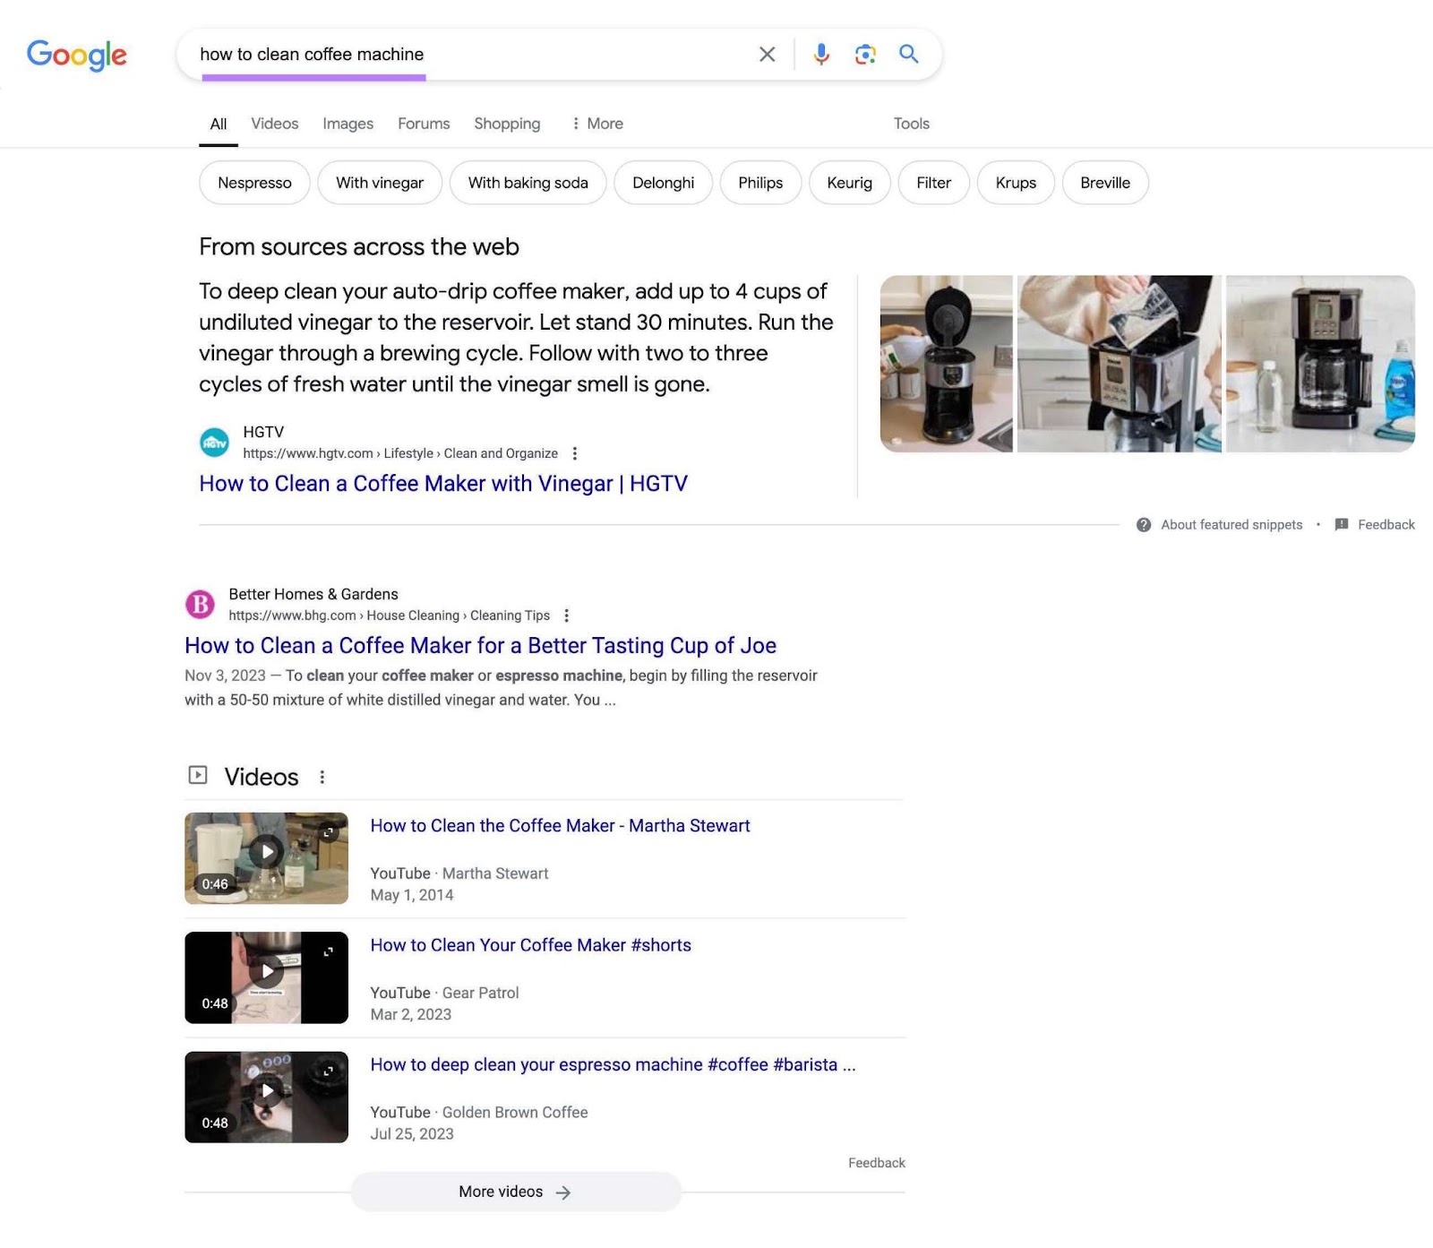Click the question mark icon near About featured snippets
This screenshot has width=1433, height=1248.
[1145, 524]
